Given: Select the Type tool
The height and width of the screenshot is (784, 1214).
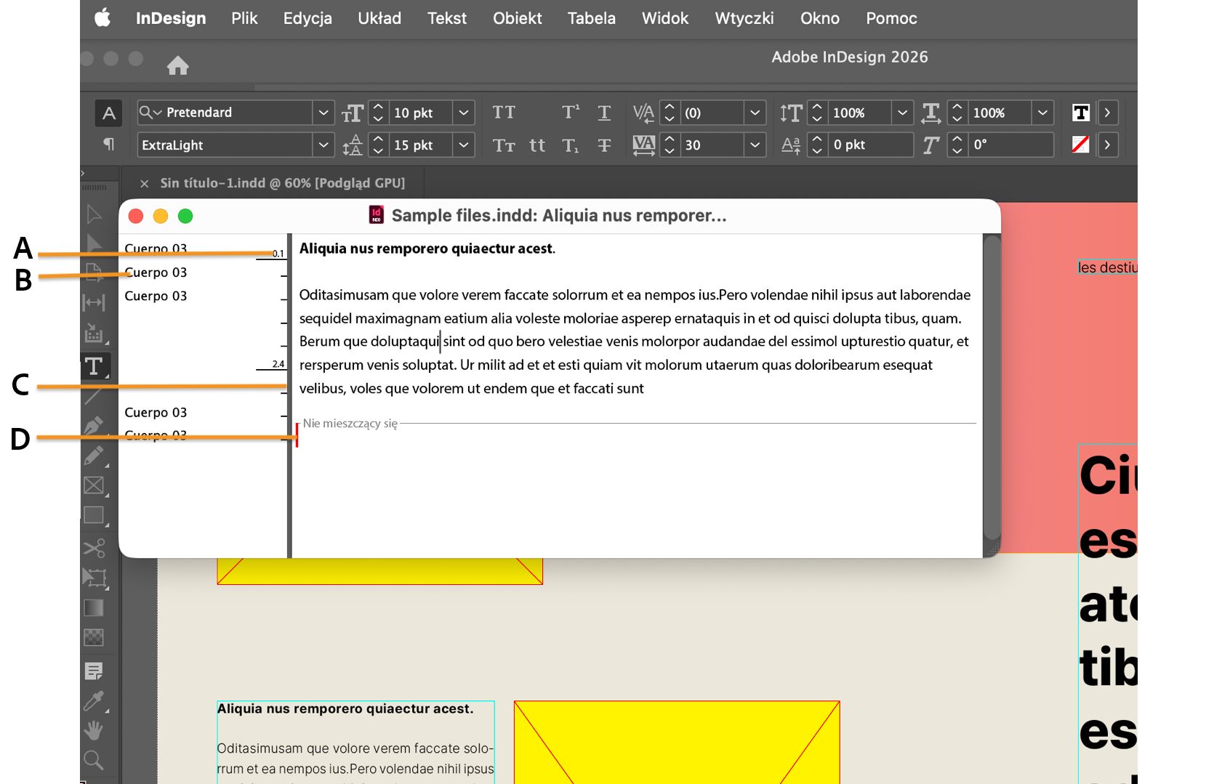Looking at the screenshot, I should (x=94, y=366).
